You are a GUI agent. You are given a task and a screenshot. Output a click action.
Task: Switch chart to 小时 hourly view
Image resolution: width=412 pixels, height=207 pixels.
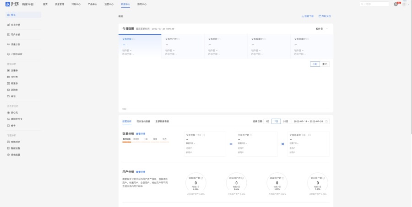pyautogui.click(x=315, y=64)
